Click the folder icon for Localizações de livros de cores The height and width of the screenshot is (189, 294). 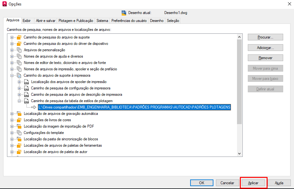(19, 120)
